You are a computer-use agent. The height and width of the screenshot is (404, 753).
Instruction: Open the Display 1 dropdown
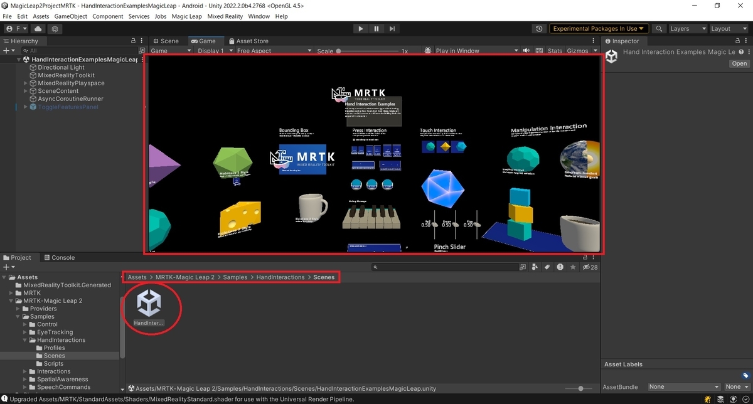[215, 51]
